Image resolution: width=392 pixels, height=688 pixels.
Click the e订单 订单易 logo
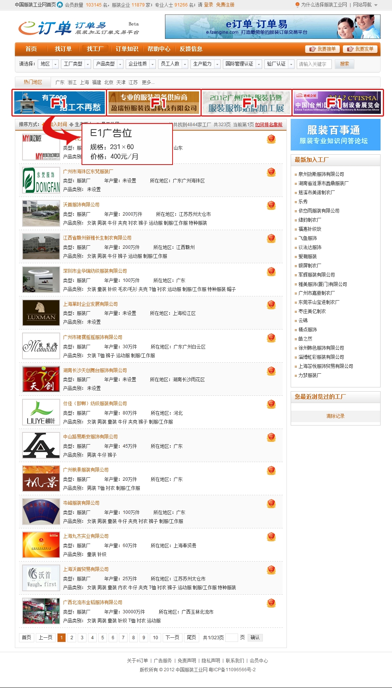click(x=78, y=27)
